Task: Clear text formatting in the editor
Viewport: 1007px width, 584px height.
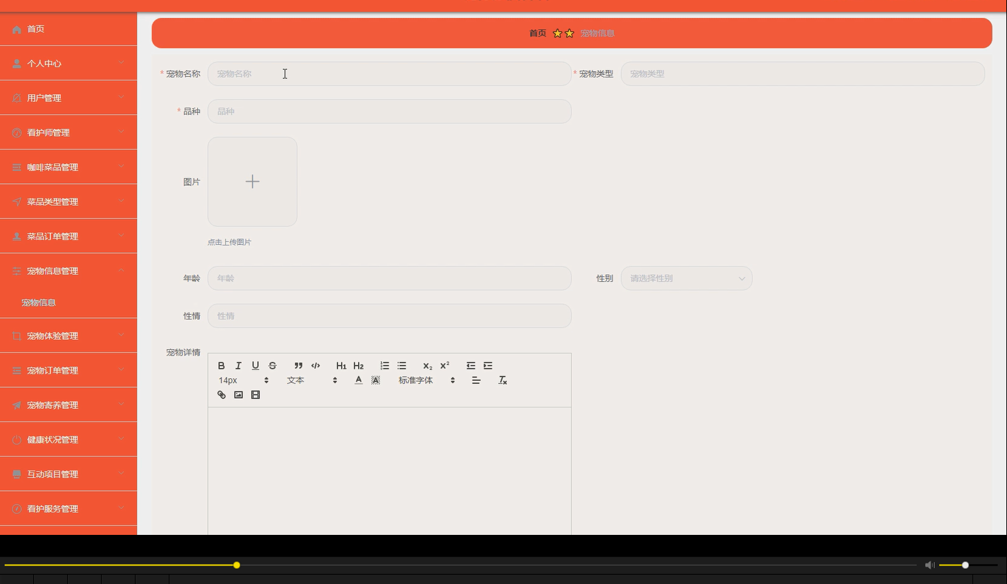Action: pos(503,380)
